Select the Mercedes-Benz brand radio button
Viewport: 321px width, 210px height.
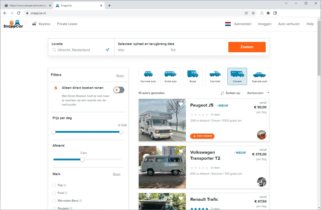coord(54,200)
